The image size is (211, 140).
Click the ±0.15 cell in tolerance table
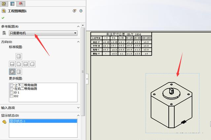[129, 42]
